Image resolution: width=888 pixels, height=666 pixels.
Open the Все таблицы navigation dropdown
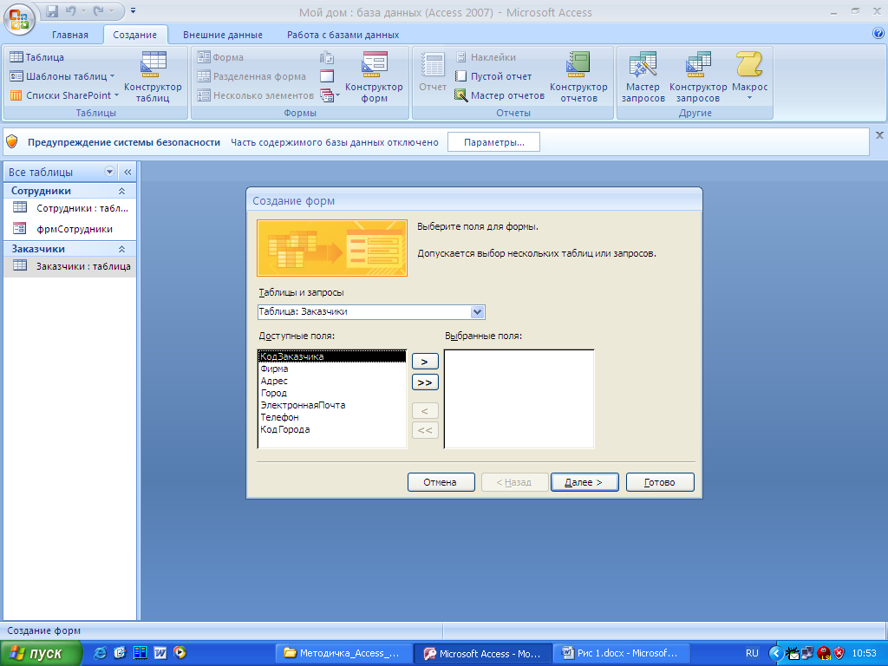[x=110, y=172]
